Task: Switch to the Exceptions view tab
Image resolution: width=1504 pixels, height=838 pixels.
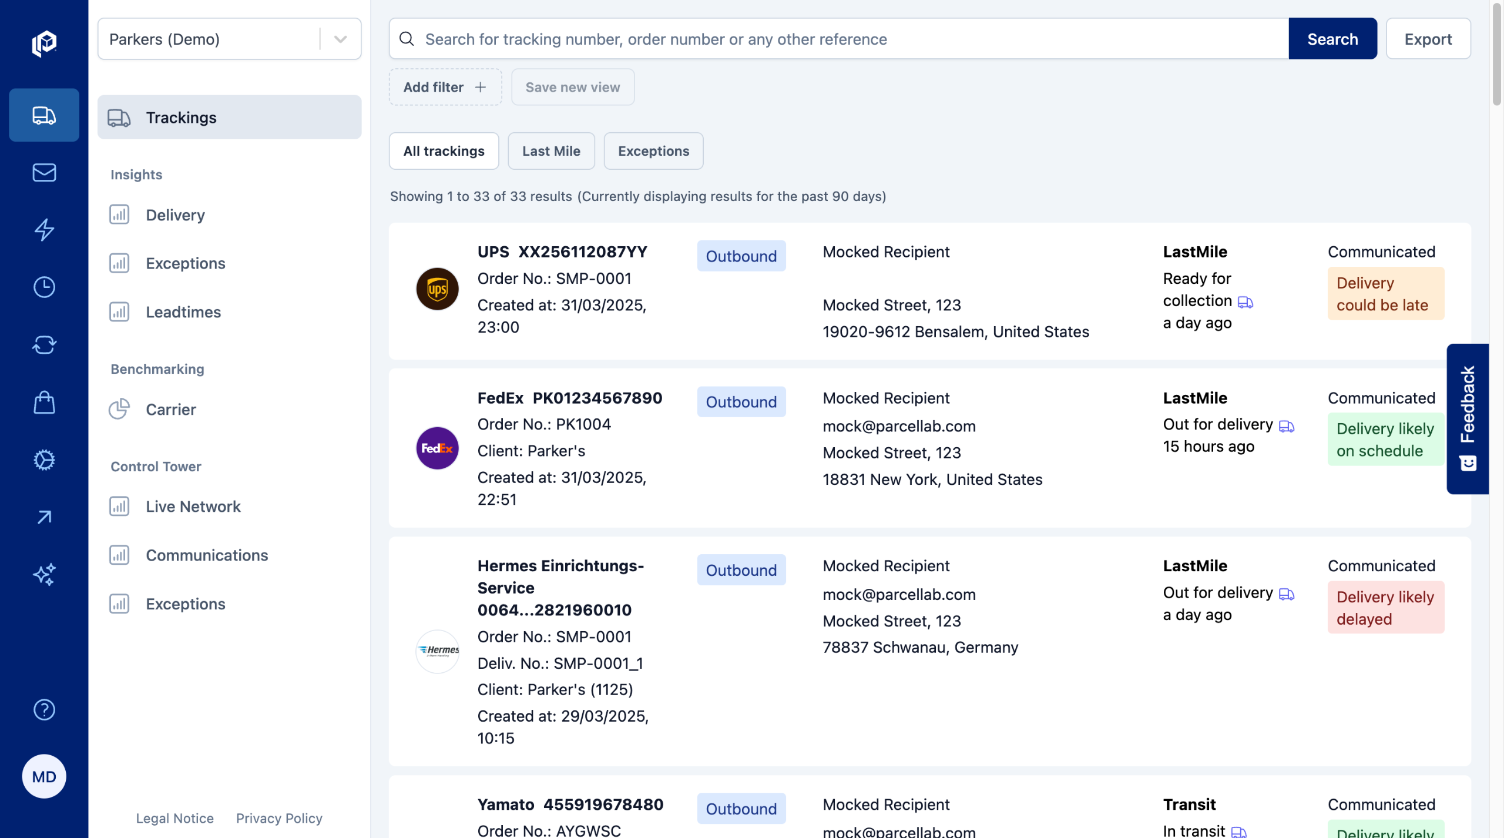Action: pyautogui.click(x=653, y=151)
